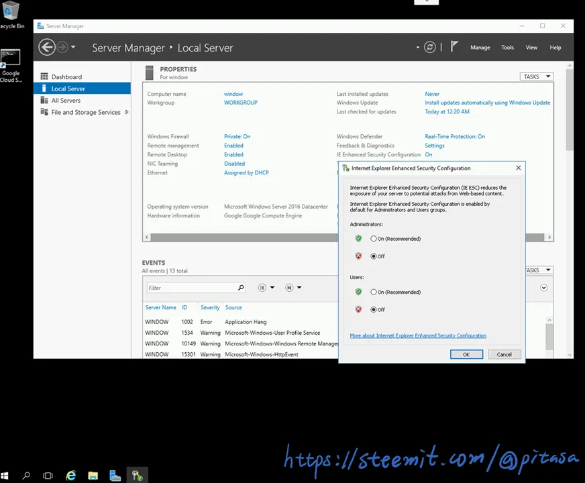Select event ID 10149 row
585x483 pixels.
tap(241, 343)
